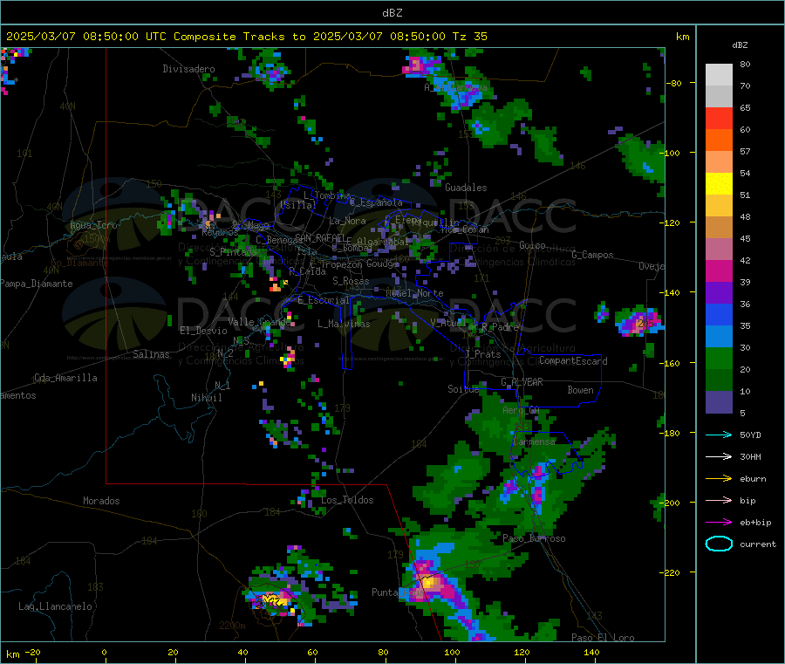Viewport: 785px width, 664px height.
Task: Select the 51 dBZ yellow color swatch
Action: tap(719, 184)
